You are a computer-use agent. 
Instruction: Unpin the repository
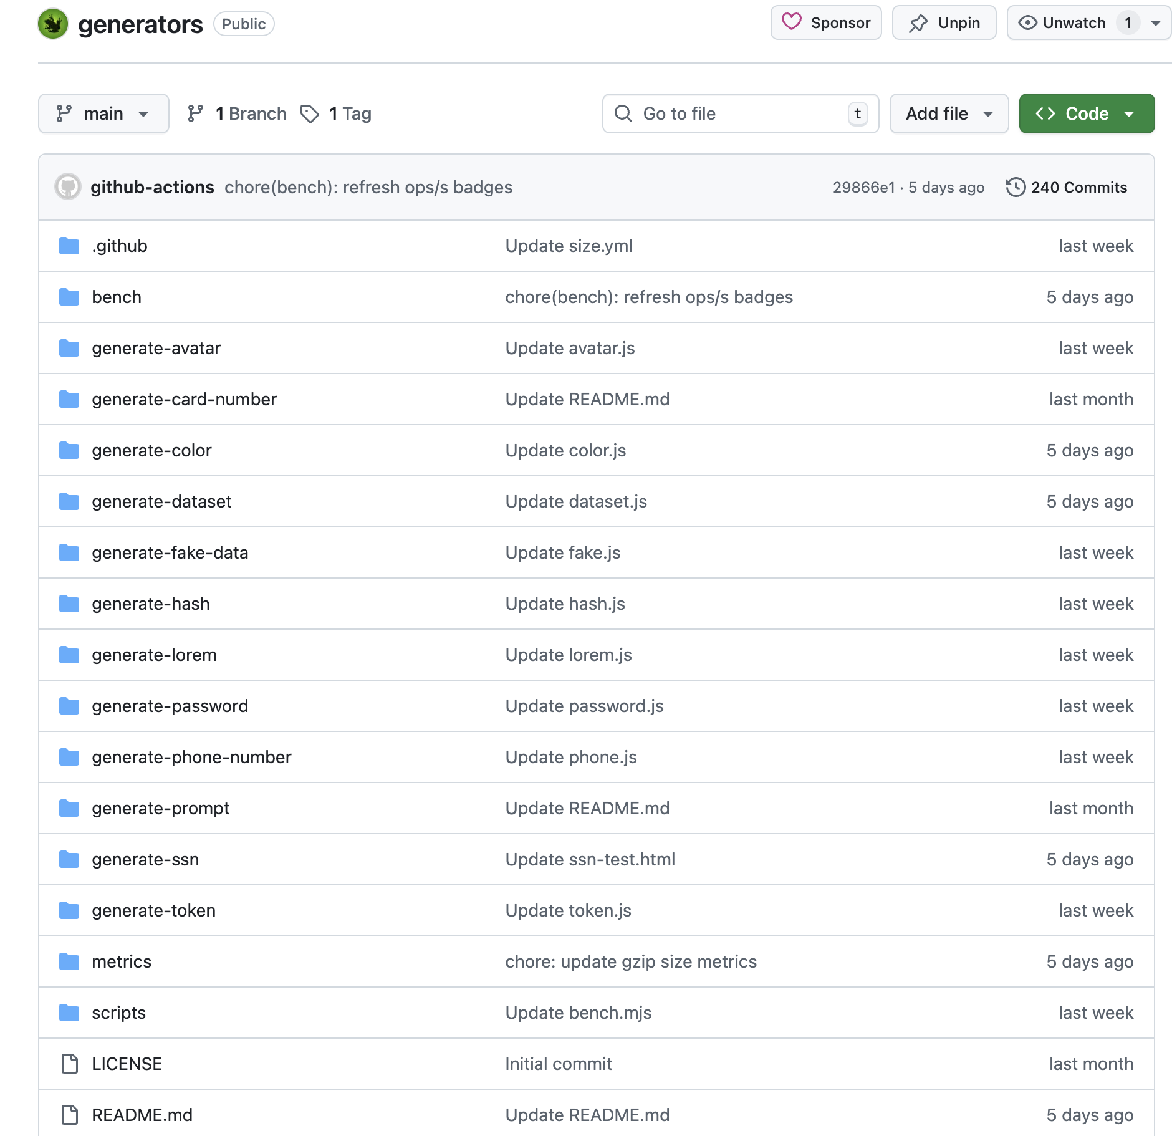944,22
